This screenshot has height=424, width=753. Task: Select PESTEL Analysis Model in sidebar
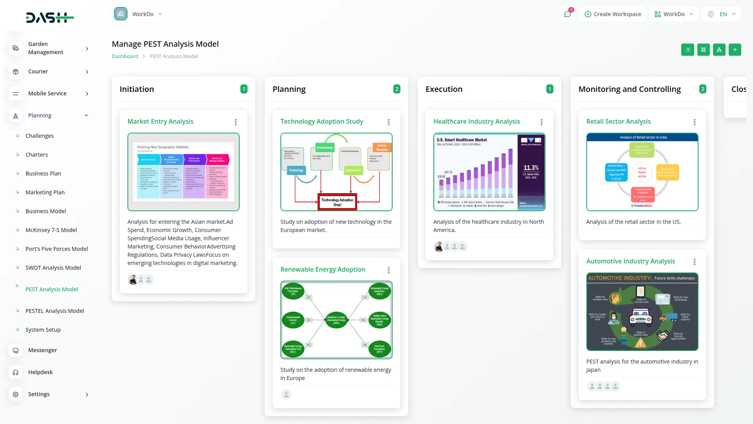pos(55,311)
